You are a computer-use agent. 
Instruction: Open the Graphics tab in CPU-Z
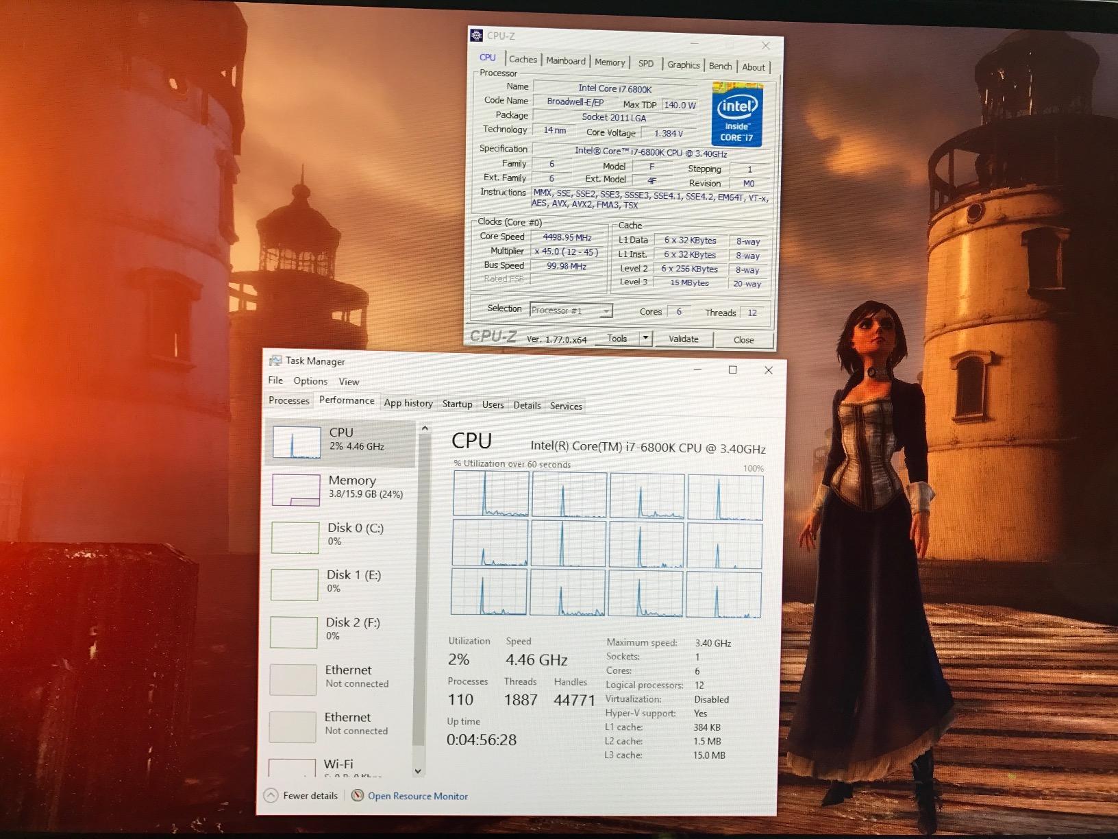683,65
